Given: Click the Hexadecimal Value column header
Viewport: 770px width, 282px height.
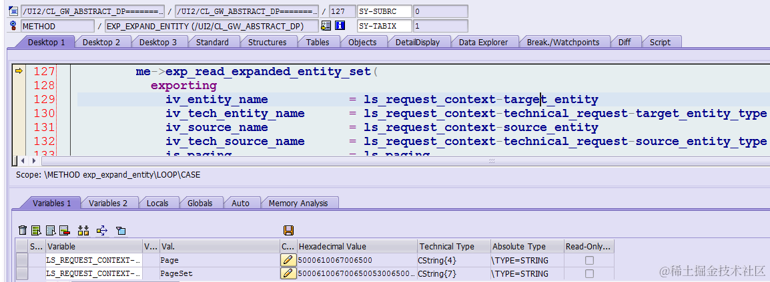Looking at the screenshot, I should (357, 246).
